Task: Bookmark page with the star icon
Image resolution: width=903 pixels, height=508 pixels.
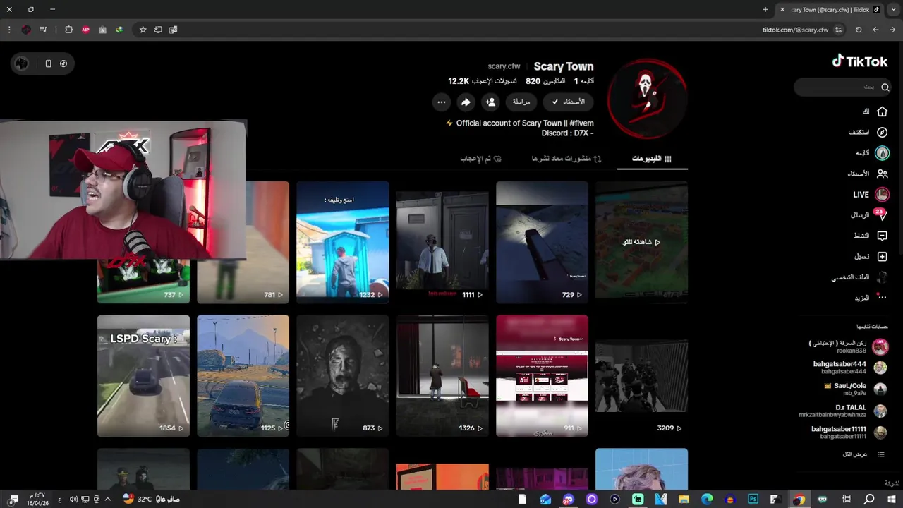Action: pos(143,30)
